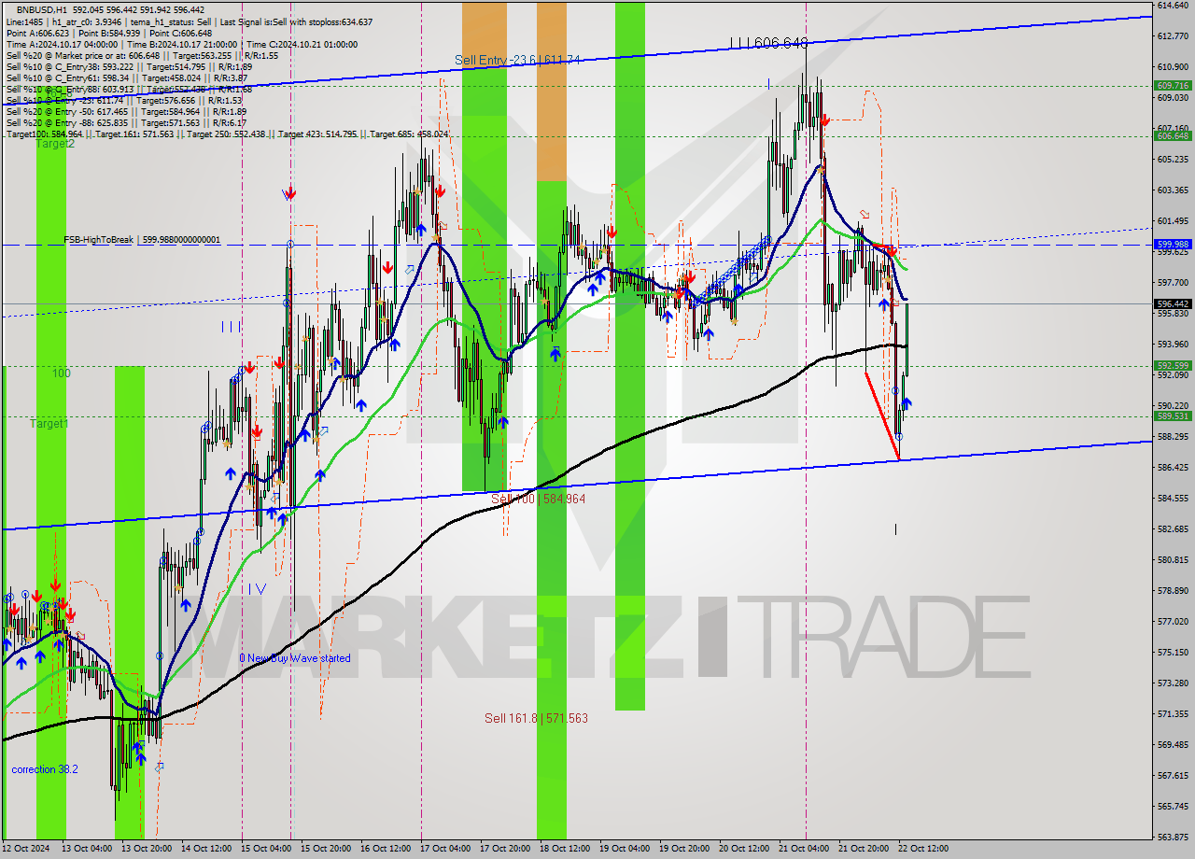Select the blue 599.988 price tag
The width and height of the screenshot is (1195, 859).
coord(1174,245)
